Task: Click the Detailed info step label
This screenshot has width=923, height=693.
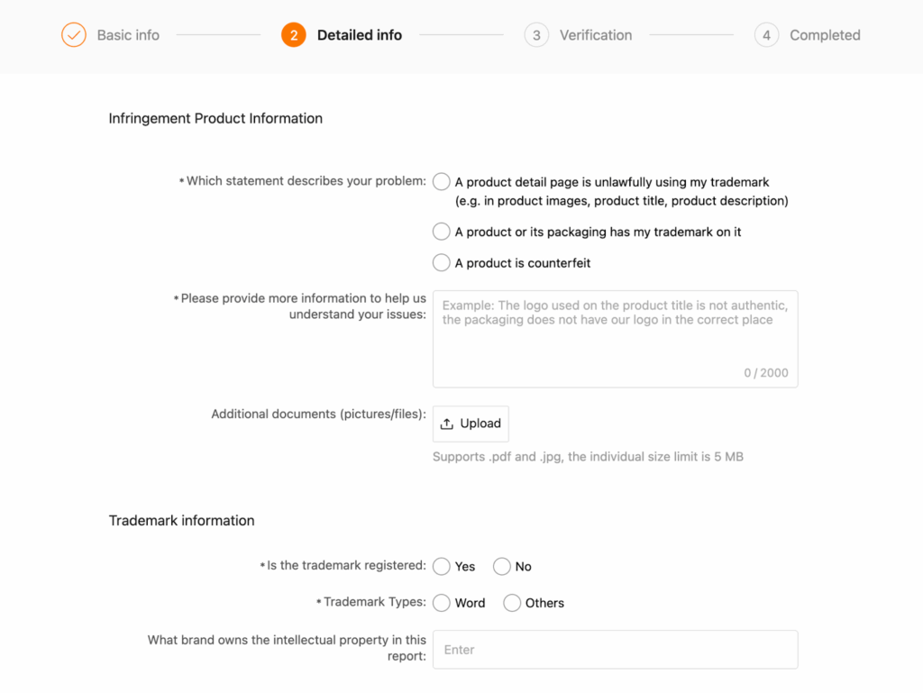Action: point(360,35)
